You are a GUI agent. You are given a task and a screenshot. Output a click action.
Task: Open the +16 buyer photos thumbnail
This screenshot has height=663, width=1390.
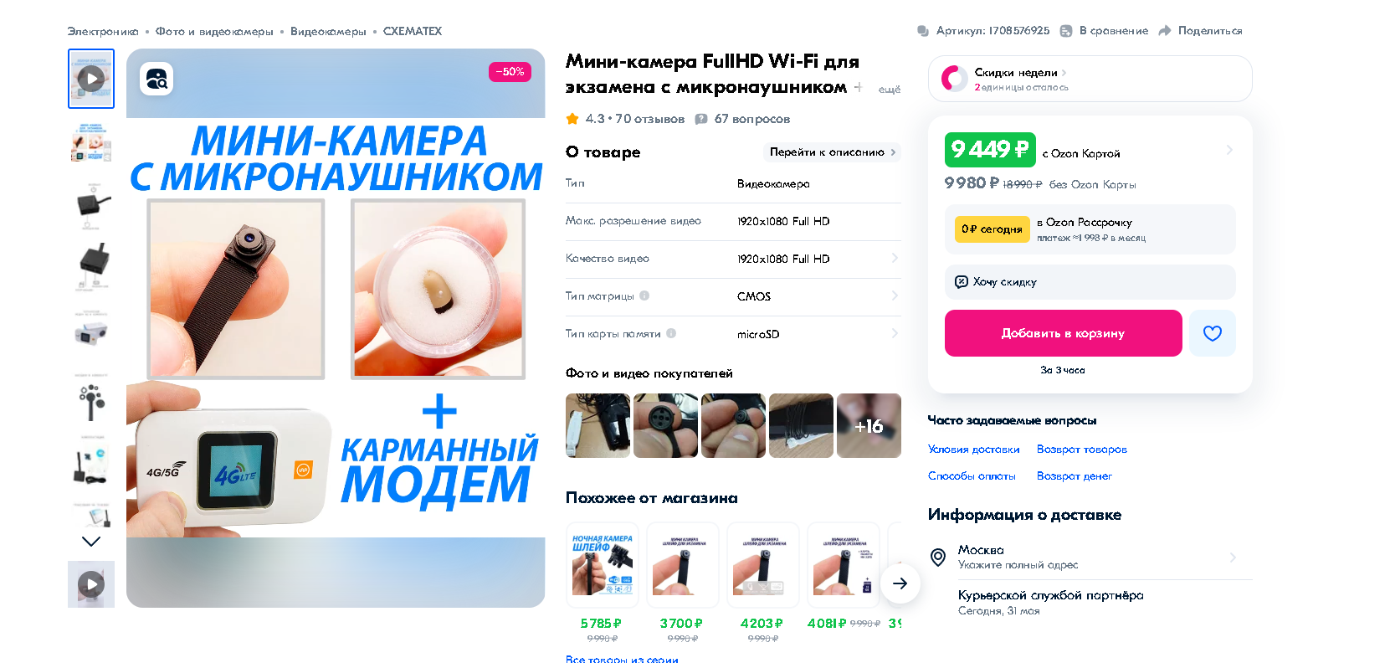(x=869, y=425)
